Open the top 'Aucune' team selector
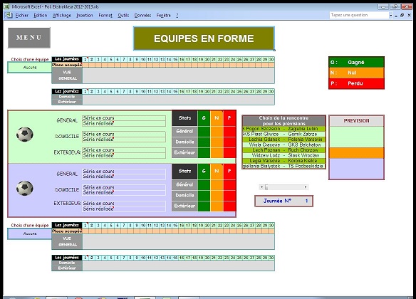The image size is (416, 299). coord(30,68)
